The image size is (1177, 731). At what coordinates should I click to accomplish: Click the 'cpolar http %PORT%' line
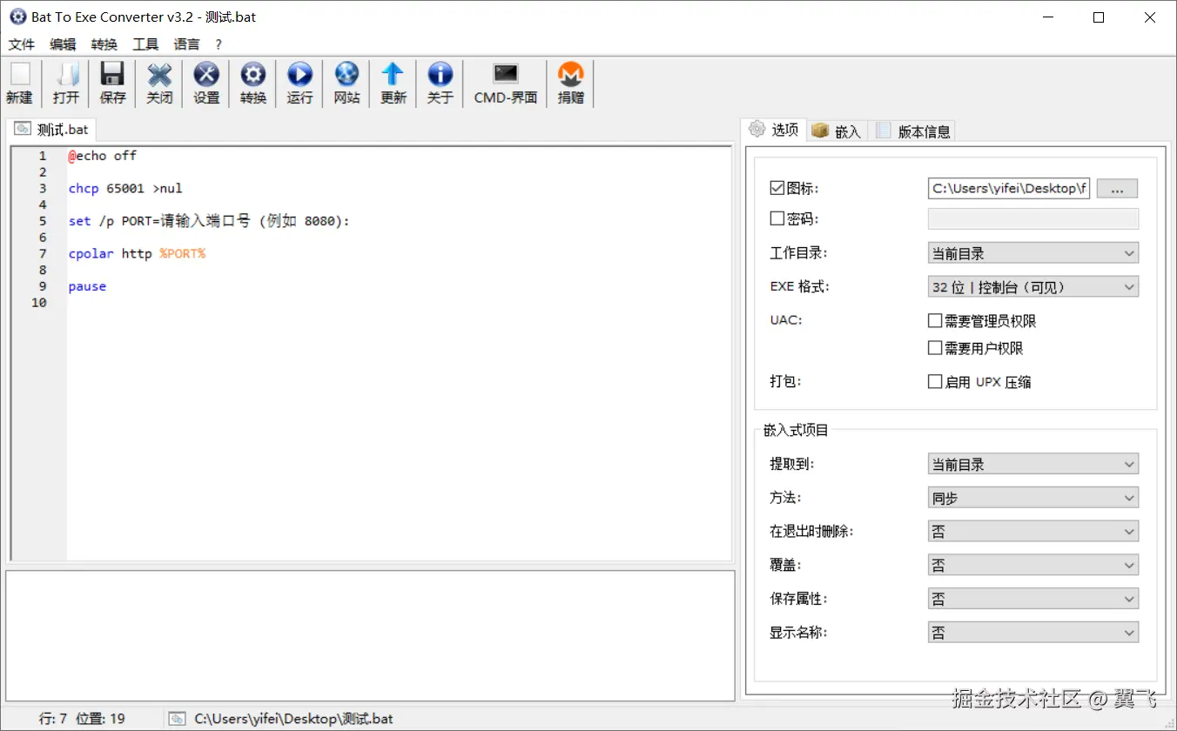pyautogui.click(x=137, y=253)
